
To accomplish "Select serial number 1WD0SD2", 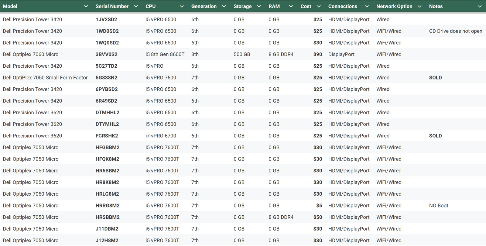I will coord(107,31).
